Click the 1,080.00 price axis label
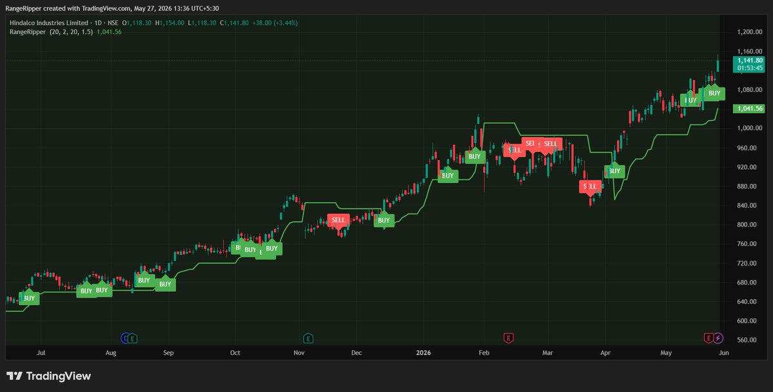 tap(749, 89)
